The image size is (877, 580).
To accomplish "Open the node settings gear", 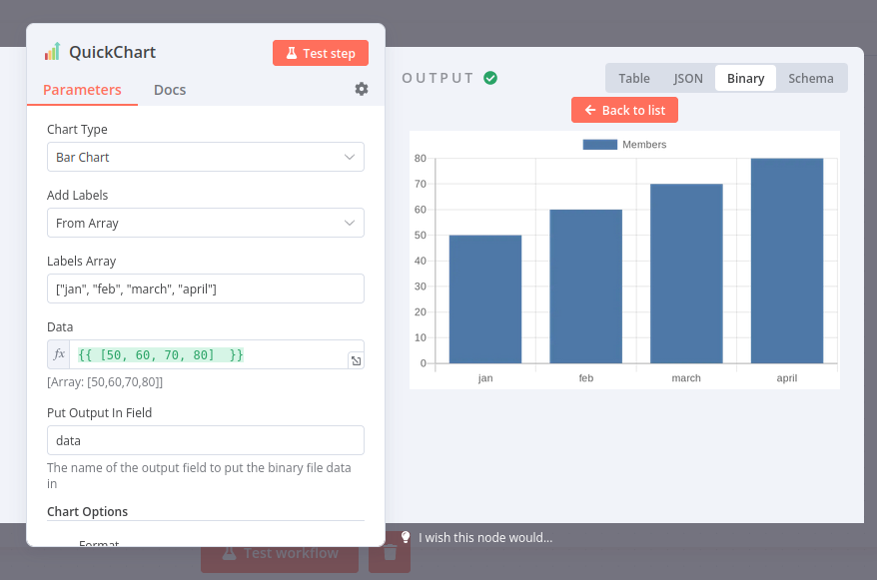I will click(x=361, y=89).
